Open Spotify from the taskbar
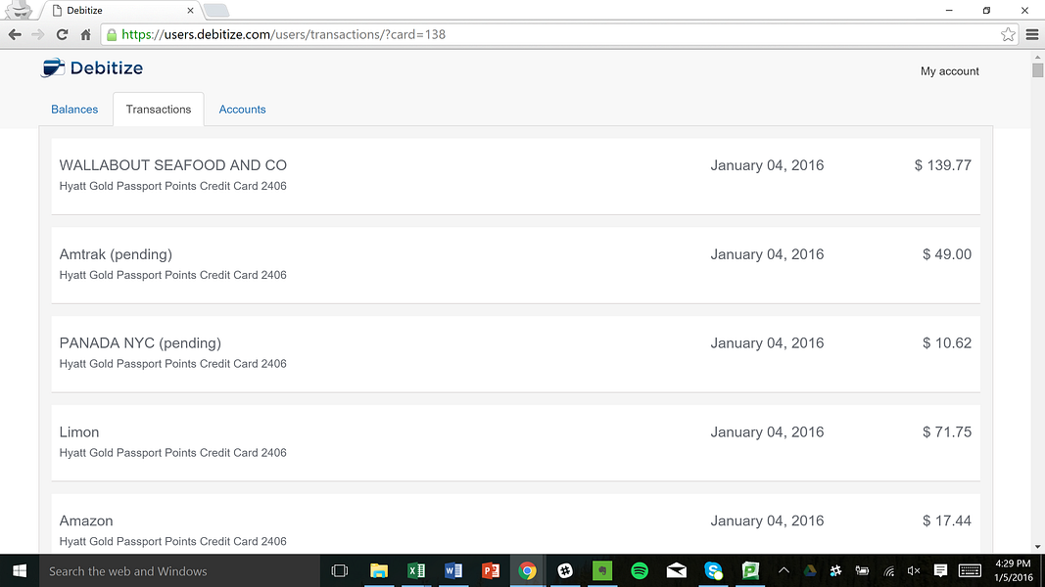1045x587 pixels. tap(640, 571)
